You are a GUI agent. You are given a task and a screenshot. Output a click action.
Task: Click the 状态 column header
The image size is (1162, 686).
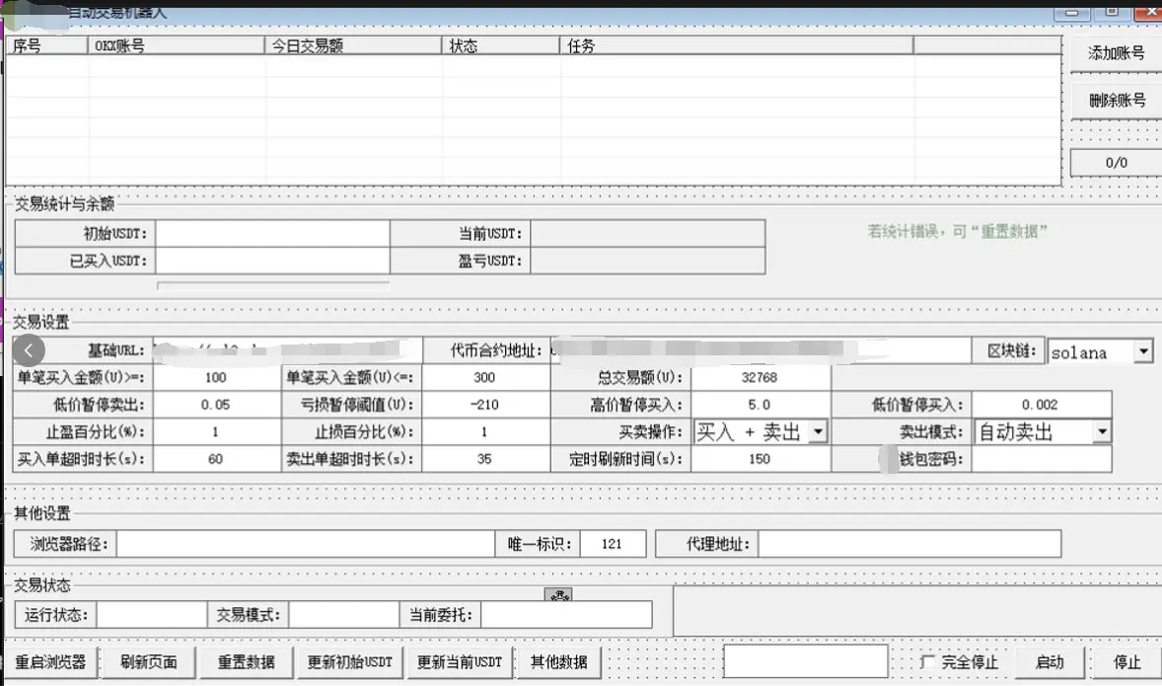pyautogui.click(x=498, y=44)
